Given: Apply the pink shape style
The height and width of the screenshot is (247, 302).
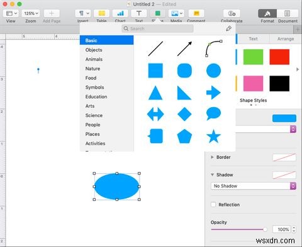Looking at the screenshot, I should point(253,84).
